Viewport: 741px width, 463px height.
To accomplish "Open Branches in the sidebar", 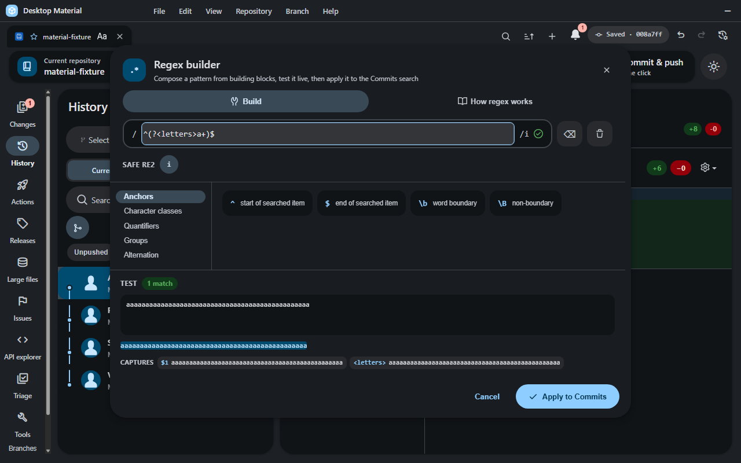I will [23, 449].
